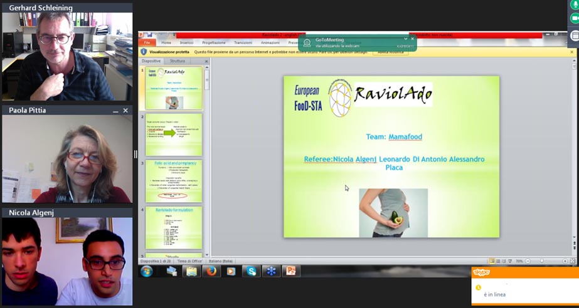This screenshot has height=308, width=579.
Task: Select Gerhard Schleining webcam feed
Action: pyautogui.click(x=67, y=56)
